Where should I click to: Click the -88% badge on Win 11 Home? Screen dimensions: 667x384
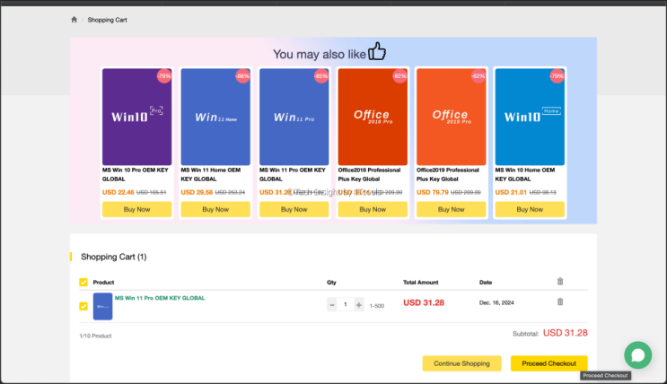point(242,76)
